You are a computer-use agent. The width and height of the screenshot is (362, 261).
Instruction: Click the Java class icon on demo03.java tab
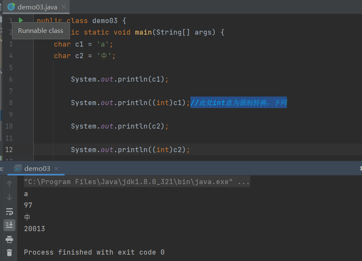[x=11, y=7]
